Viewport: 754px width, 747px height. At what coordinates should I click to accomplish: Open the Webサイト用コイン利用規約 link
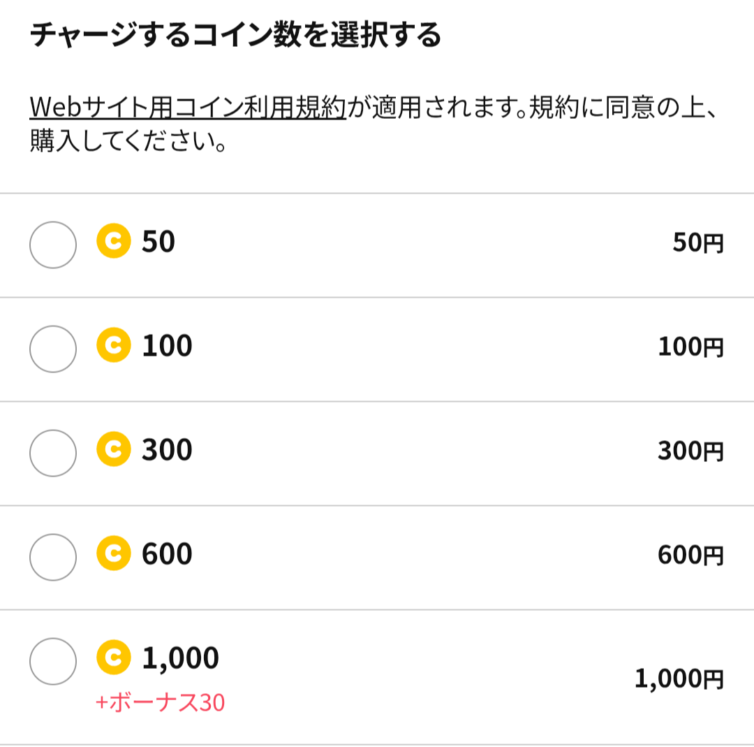tap(188, 107)
